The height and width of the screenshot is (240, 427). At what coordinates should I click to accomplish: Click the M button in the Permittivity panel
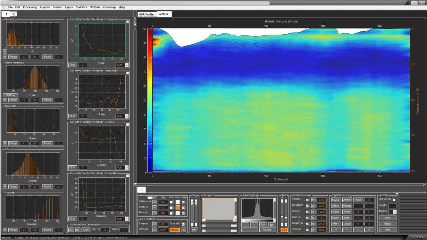click(x=5, y=56)
